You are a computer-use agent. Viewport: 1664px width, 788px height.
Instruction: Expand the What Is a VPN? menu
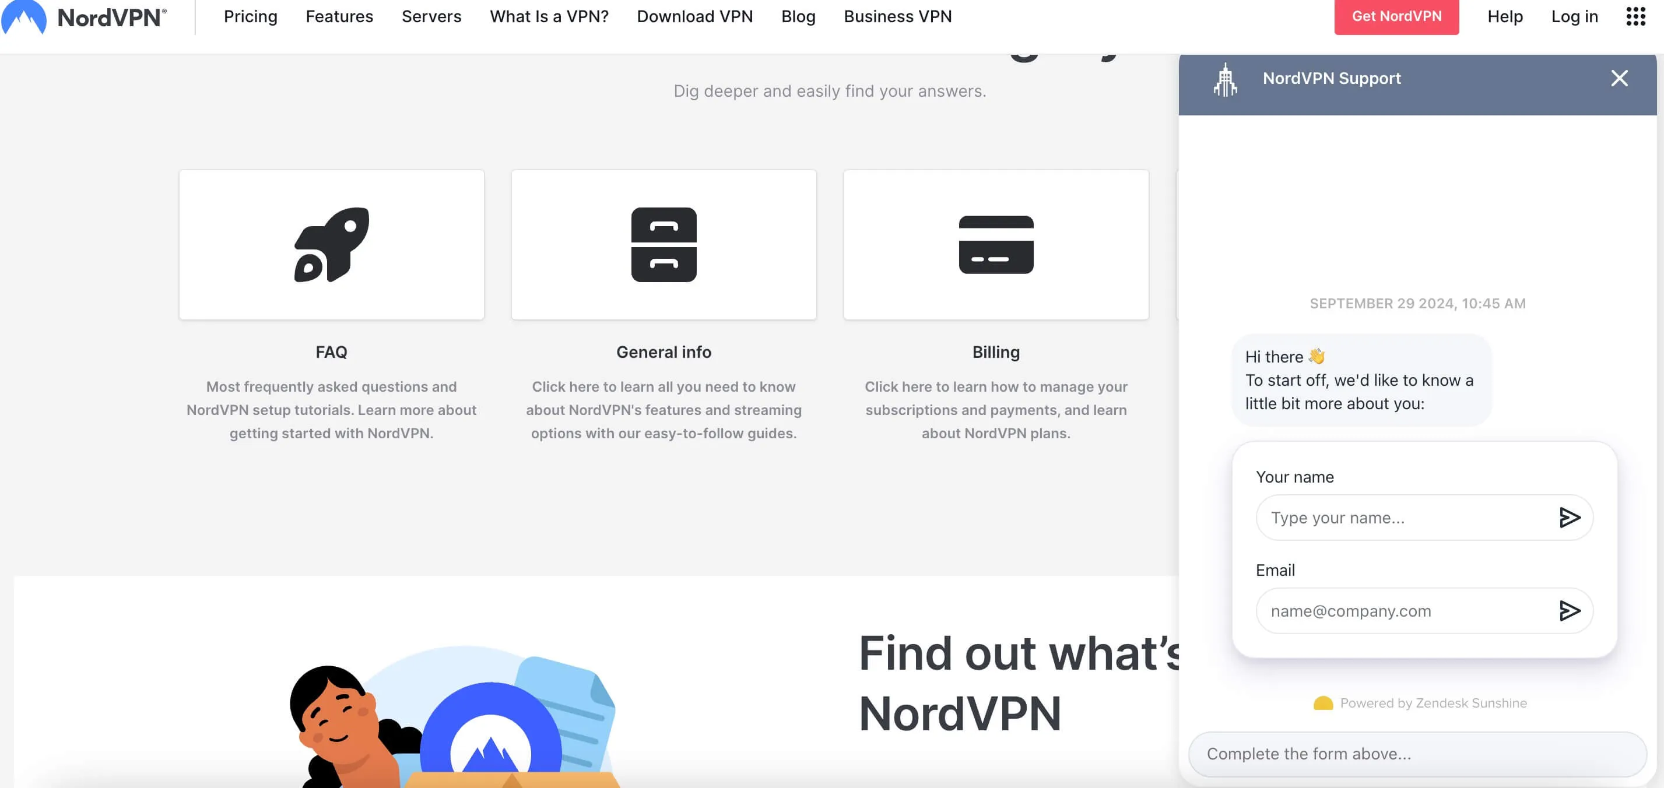click(x=550, y=17)
